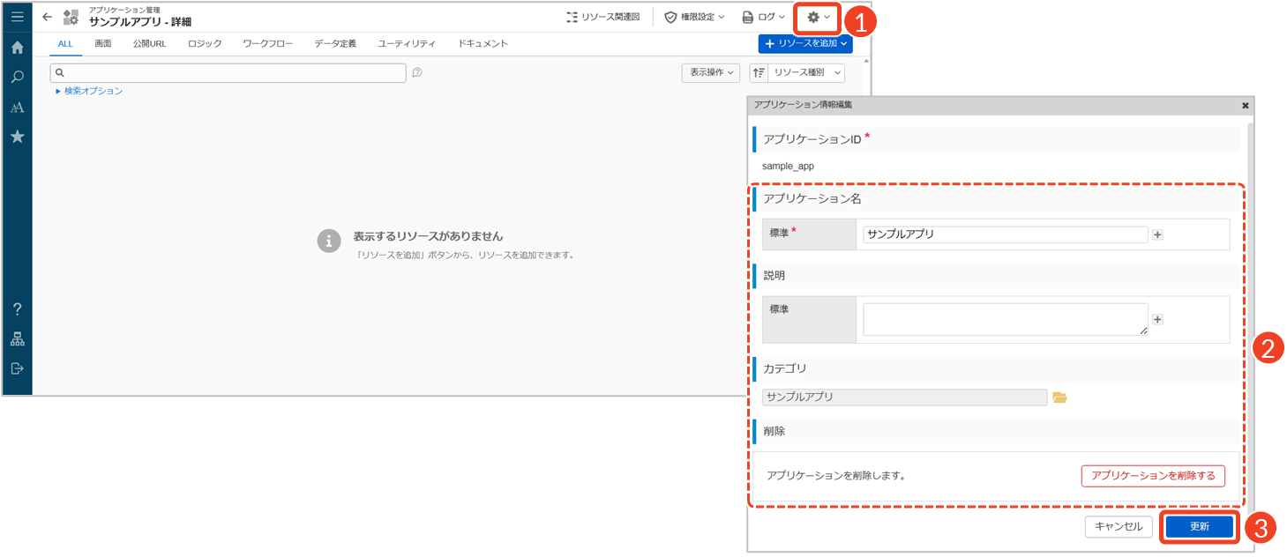Click the blue 更新 button
The height and width of the screenshot is (557, 1287).
[x=1199, y=526]
